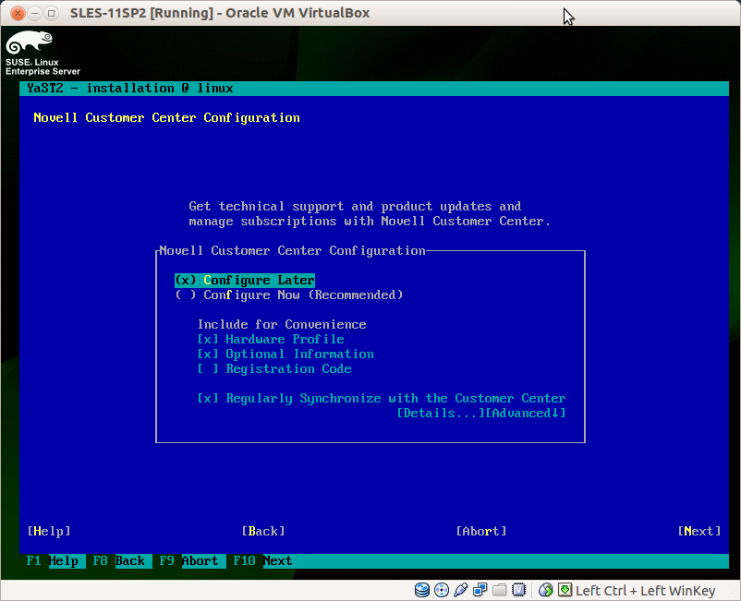The height and width of the screenshot is (601, 741).
Task: Select Configure Now (Recommended) radio option
Action: (289, 295)
